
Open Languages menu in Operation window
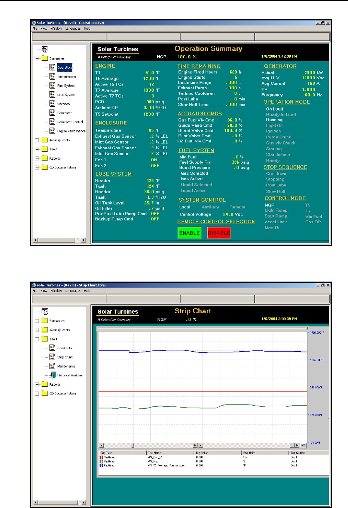(73, 29)
